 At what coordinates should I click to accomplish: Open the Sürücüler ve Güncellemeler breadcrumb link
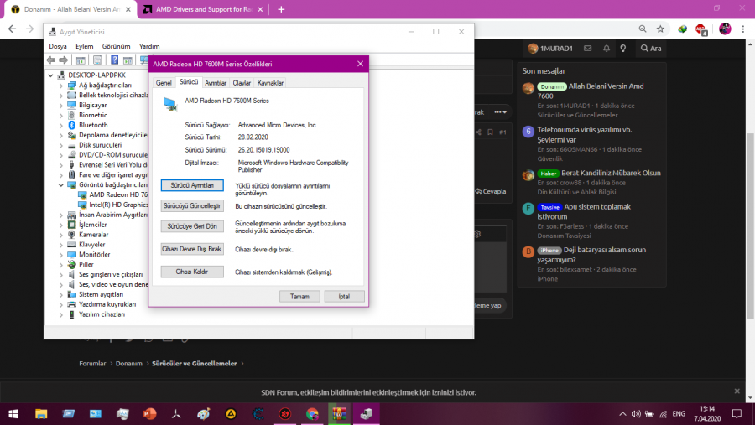(x=195, y=364)
